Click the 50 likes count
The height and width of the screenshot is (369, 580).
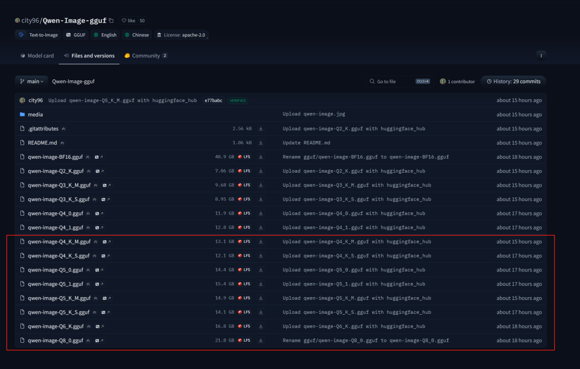tap(142, 21)
